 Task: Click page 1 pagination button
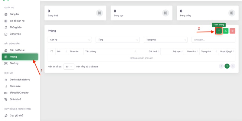tap(227, 66)
